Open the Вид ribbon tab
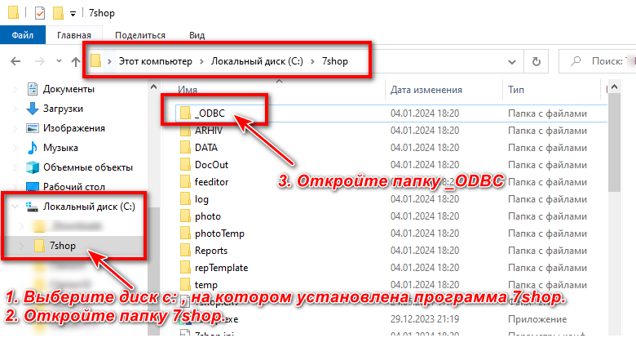This screenshot has height=338, width=636. (x=197, y=35)
